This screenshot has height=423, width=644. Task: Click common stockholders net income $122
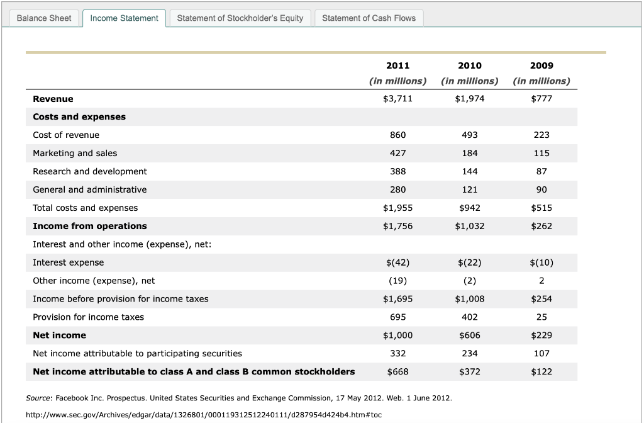click(541, 371)
